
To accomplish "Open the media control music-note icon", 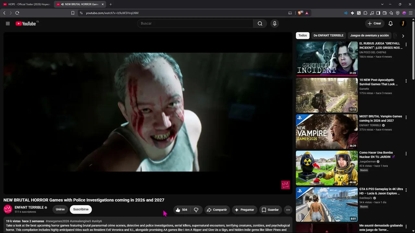I will point(372,13).
